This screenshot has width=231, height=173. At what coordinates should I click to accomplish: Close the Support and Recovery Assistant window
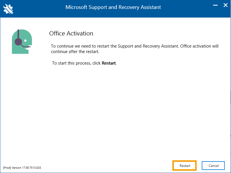coord(226,5)
